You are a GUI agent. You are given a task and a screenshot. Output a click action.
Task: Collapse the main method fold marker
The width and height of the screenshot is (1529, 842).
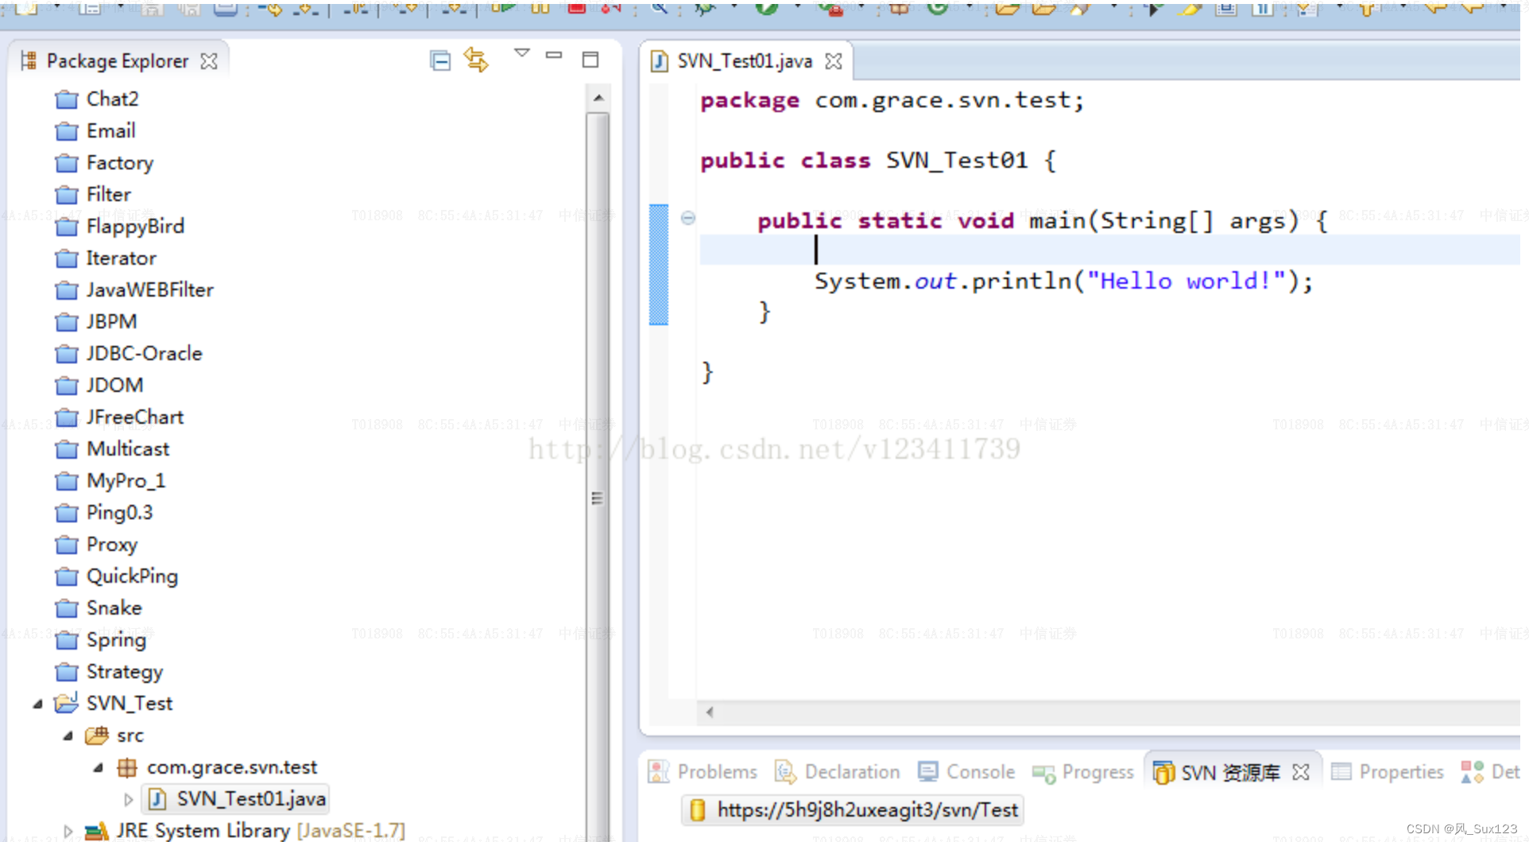click(x=688, y=218)
